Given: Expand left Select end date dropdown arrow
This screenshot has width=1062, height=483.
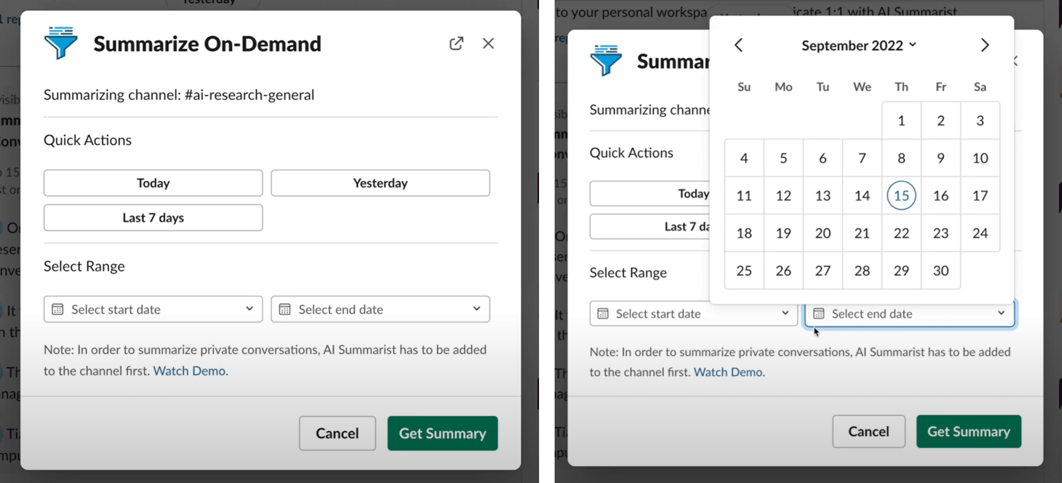Looking at the screenshot, I should [x=476, y=309].
